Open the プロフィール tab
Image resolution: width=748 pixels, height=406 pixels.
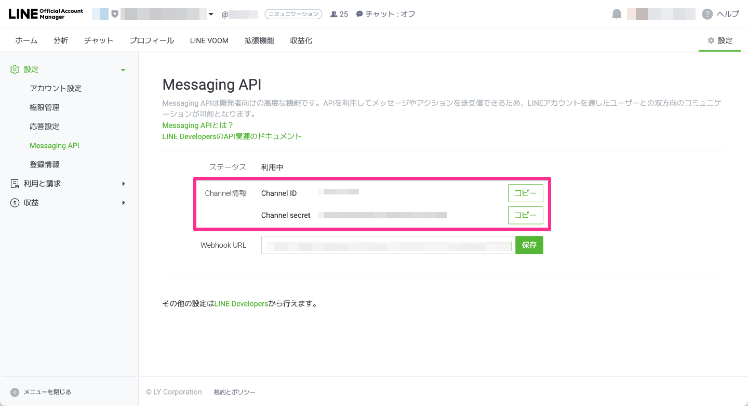coord(152,40)
